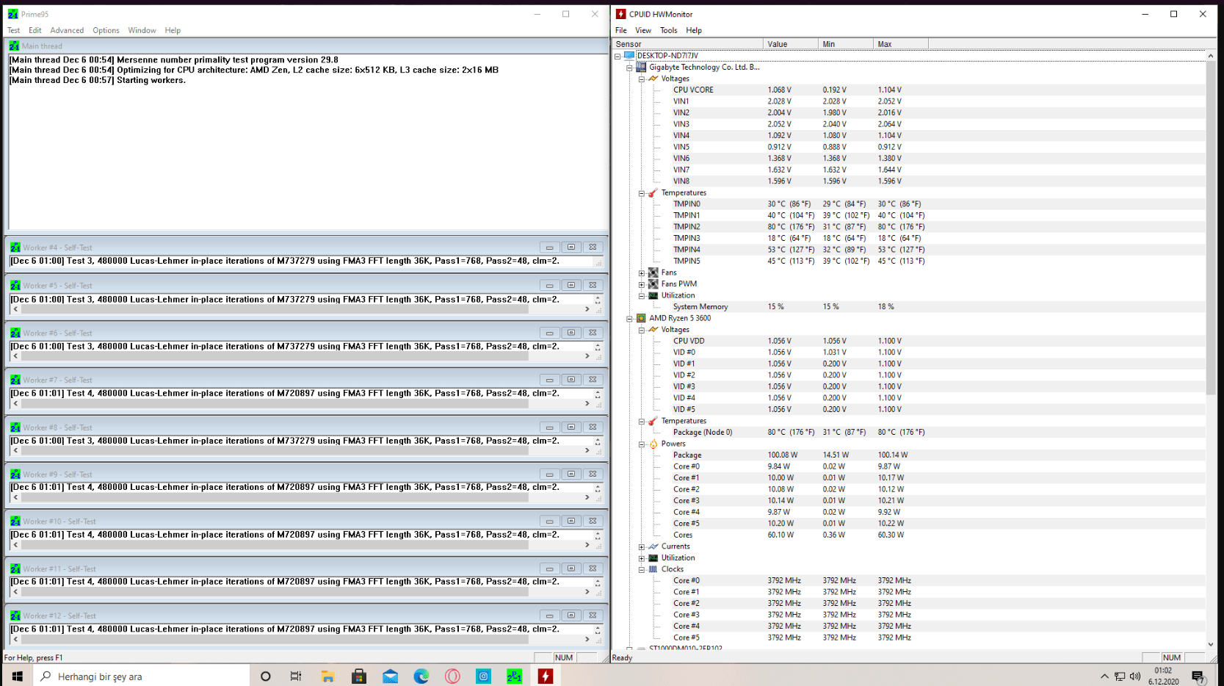Click the HWMonitor vertical scrollbar down arrow
Screen dimensions: 1224x686
tap(1211, 644)
